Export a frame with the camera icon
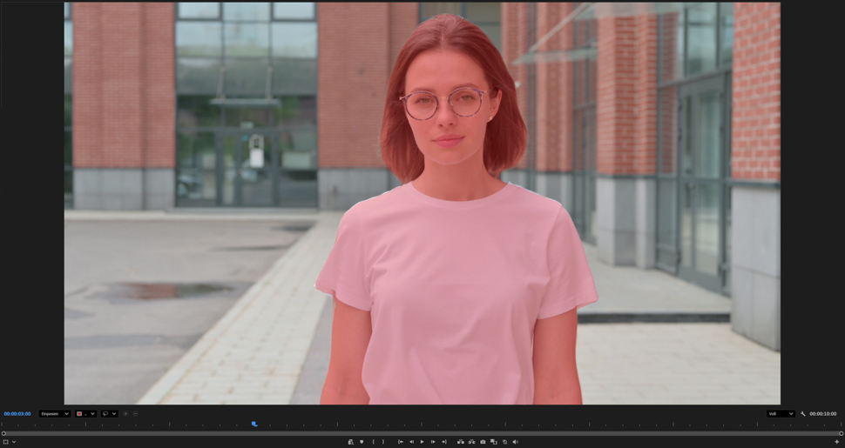 [483, 442]
